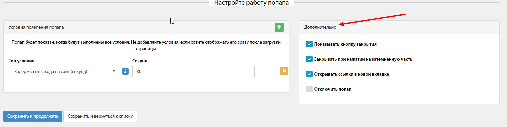Click the 'Настройте работу попапа' section heading
Screen dimensions: 507x127
click(x=251, y=3)
